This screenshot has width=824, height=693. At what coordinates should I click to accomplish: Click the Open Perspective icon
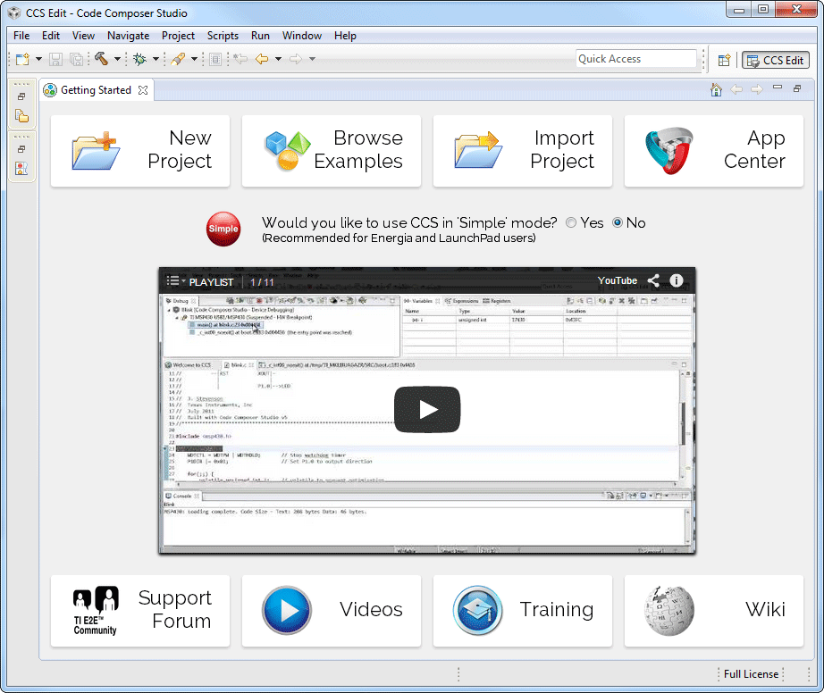pyautogui.click(x=725, y=60)
